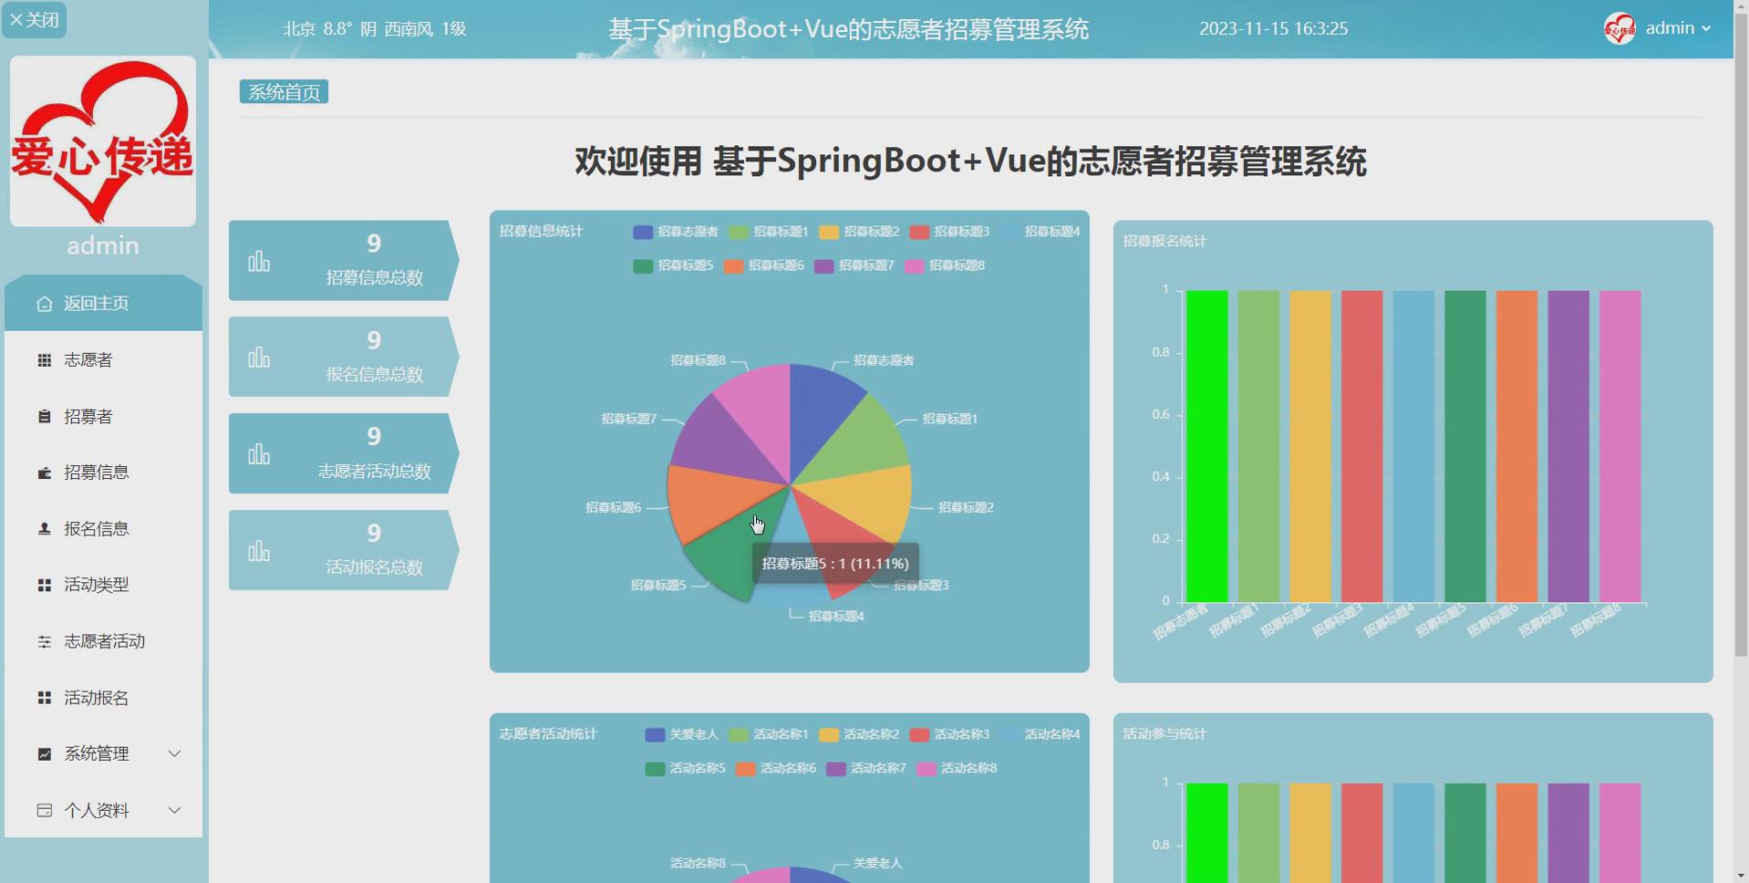Hide 招募标题3 series via its legend swatch
1749x883 pixels.
920,232
